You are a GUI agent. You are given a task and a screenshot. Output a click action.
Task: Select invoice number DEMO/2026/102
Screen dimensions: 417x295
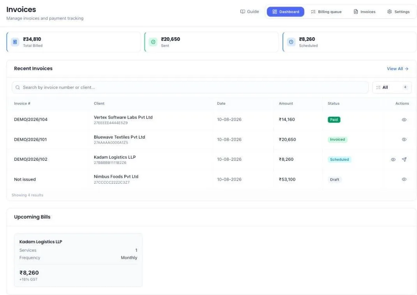point(30,159)
